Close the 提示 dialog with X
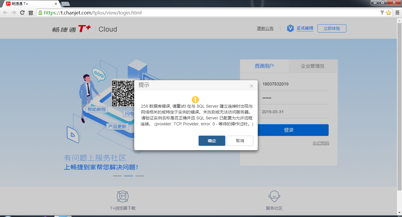This screenshot has width=402, height=217. (x=252, y=86)
